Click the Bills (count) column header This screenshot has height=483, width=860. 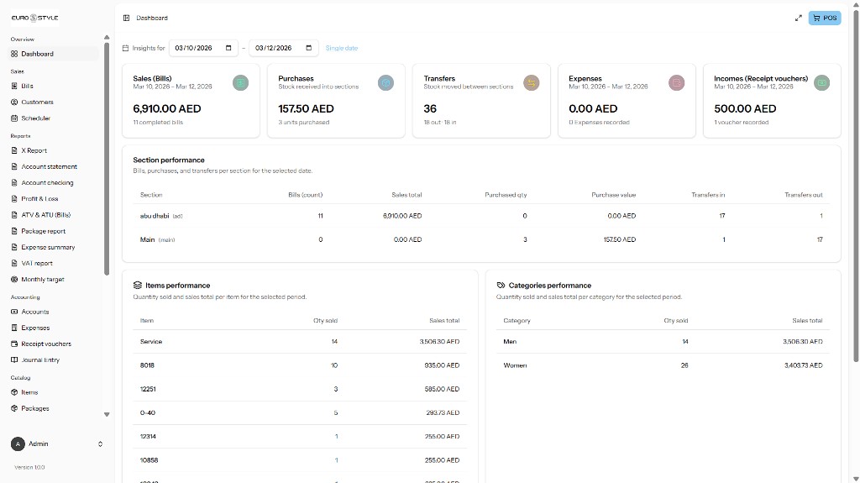coord(306,195)
